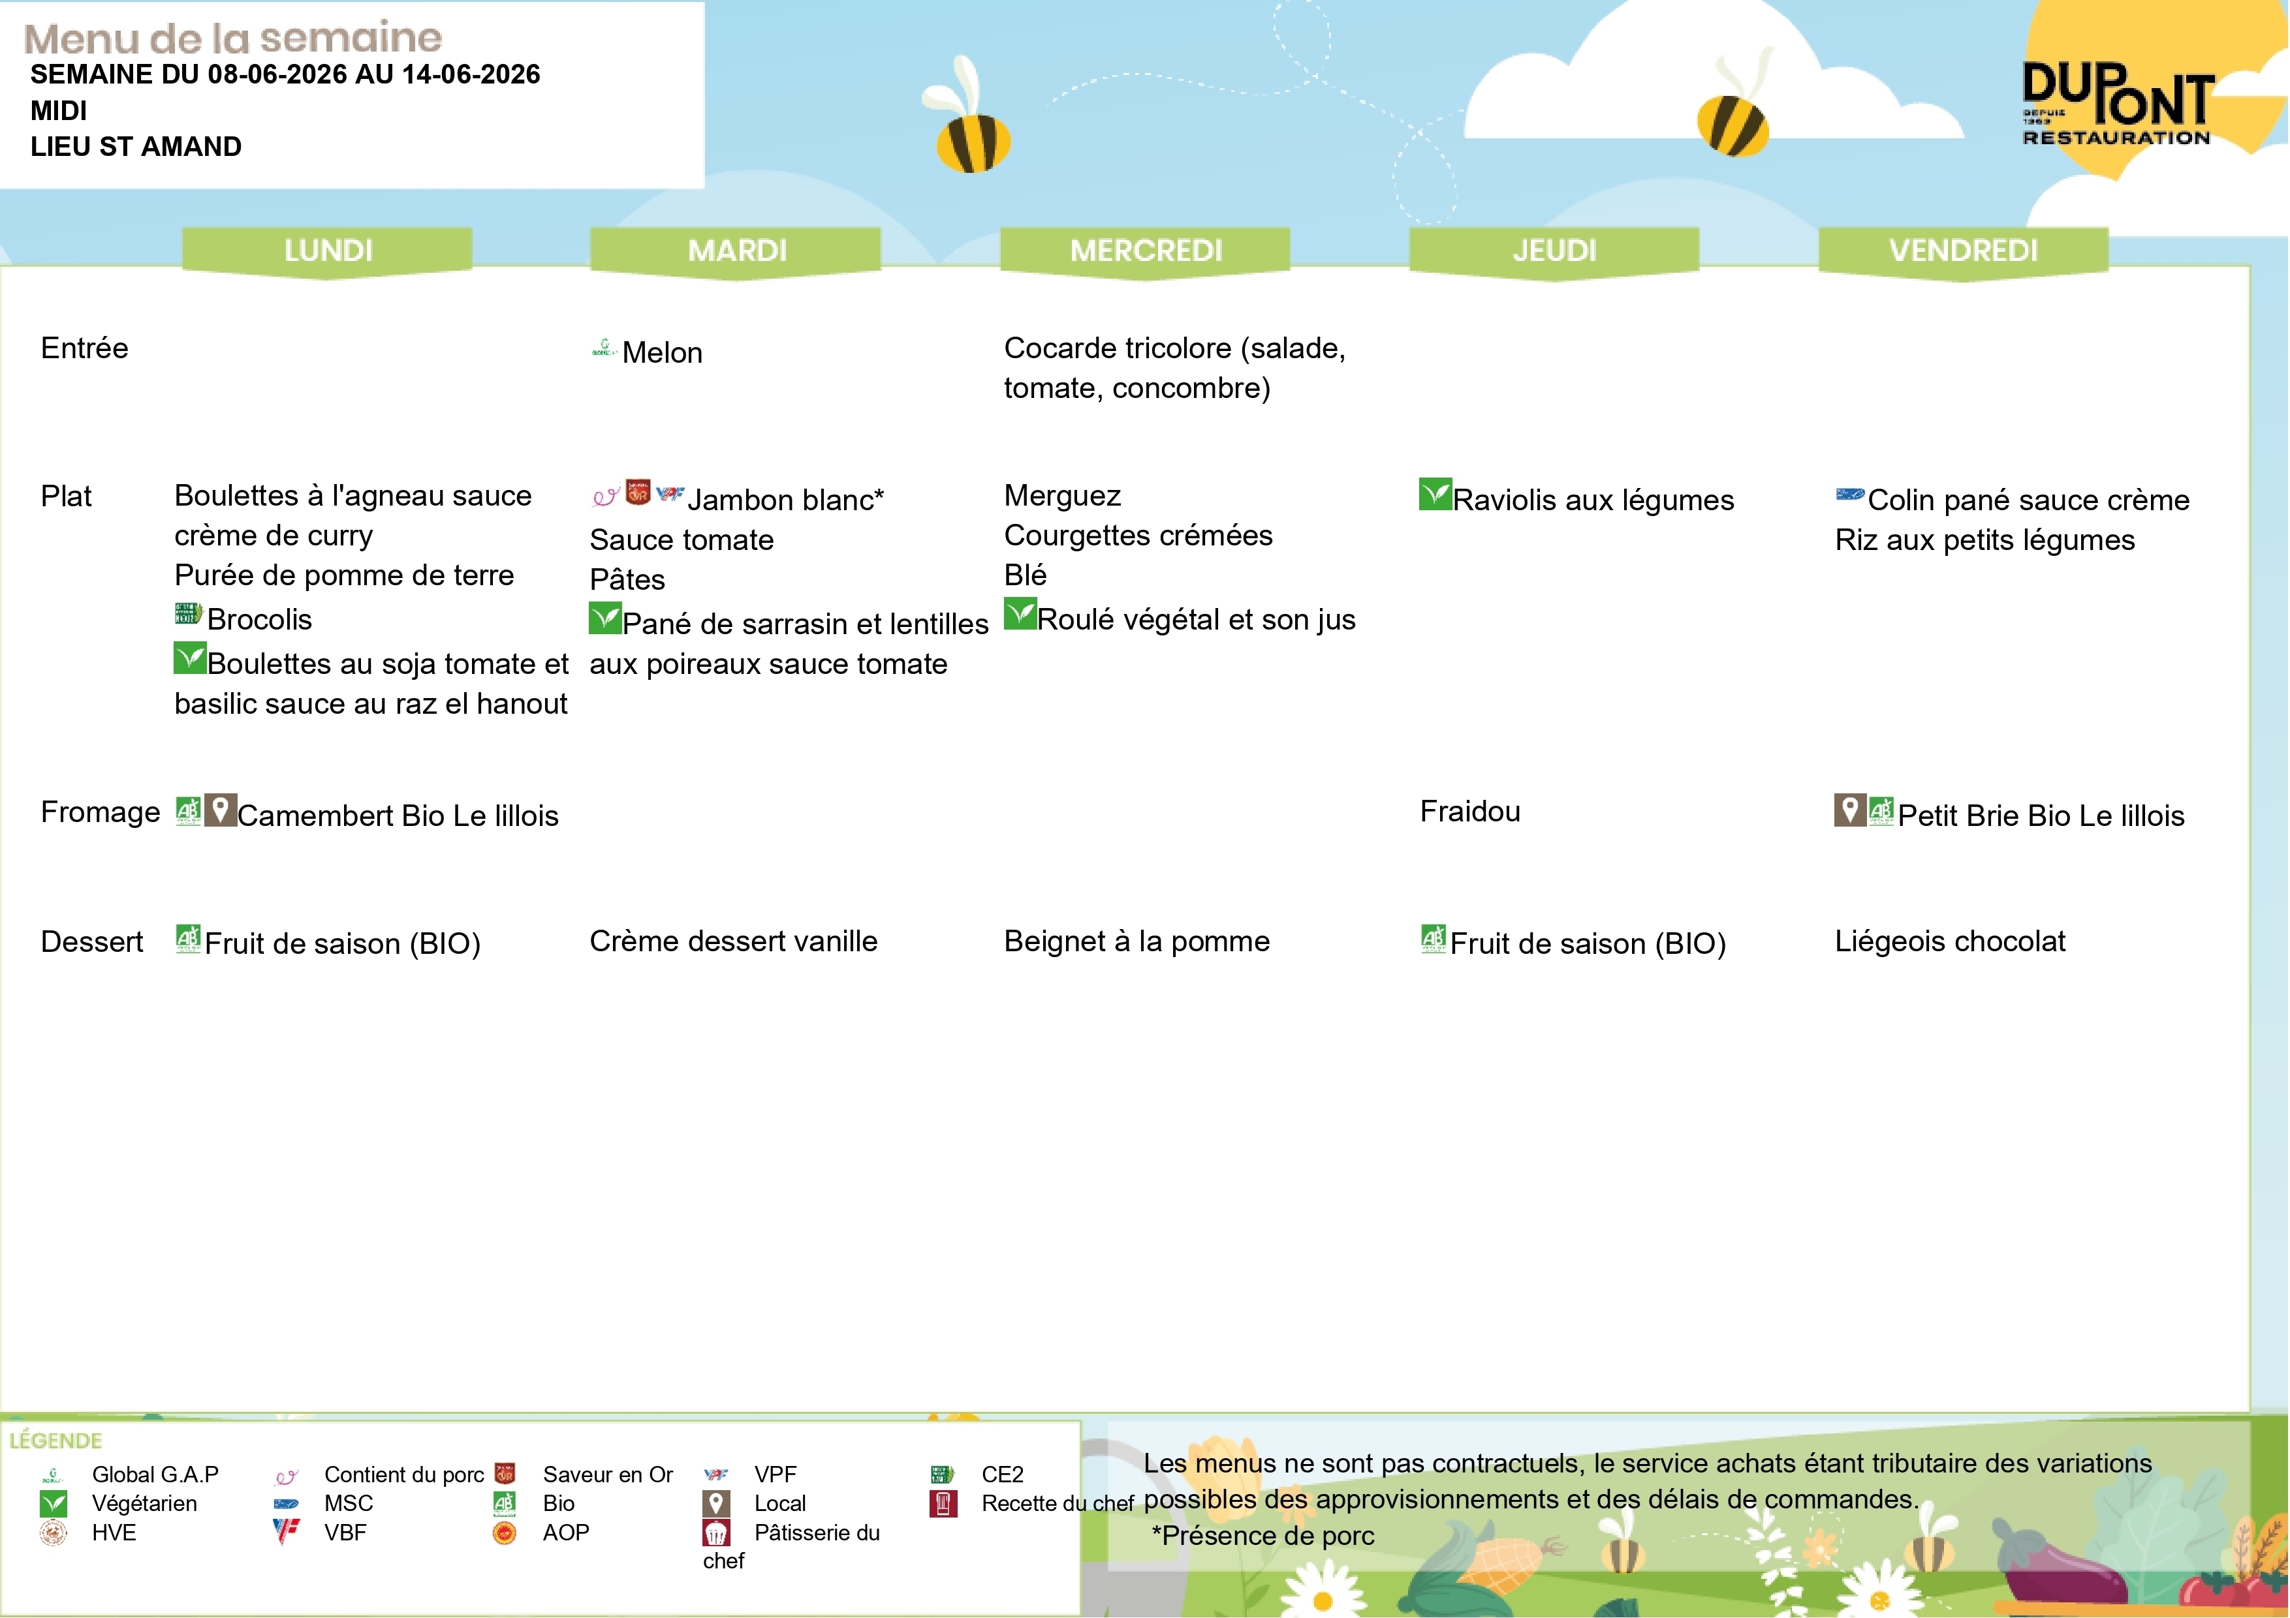Click the Bio icon on Thursday's Fruit de saison
The height and width of the screenshot is (1618, 2290).
tap(1434, 939)
